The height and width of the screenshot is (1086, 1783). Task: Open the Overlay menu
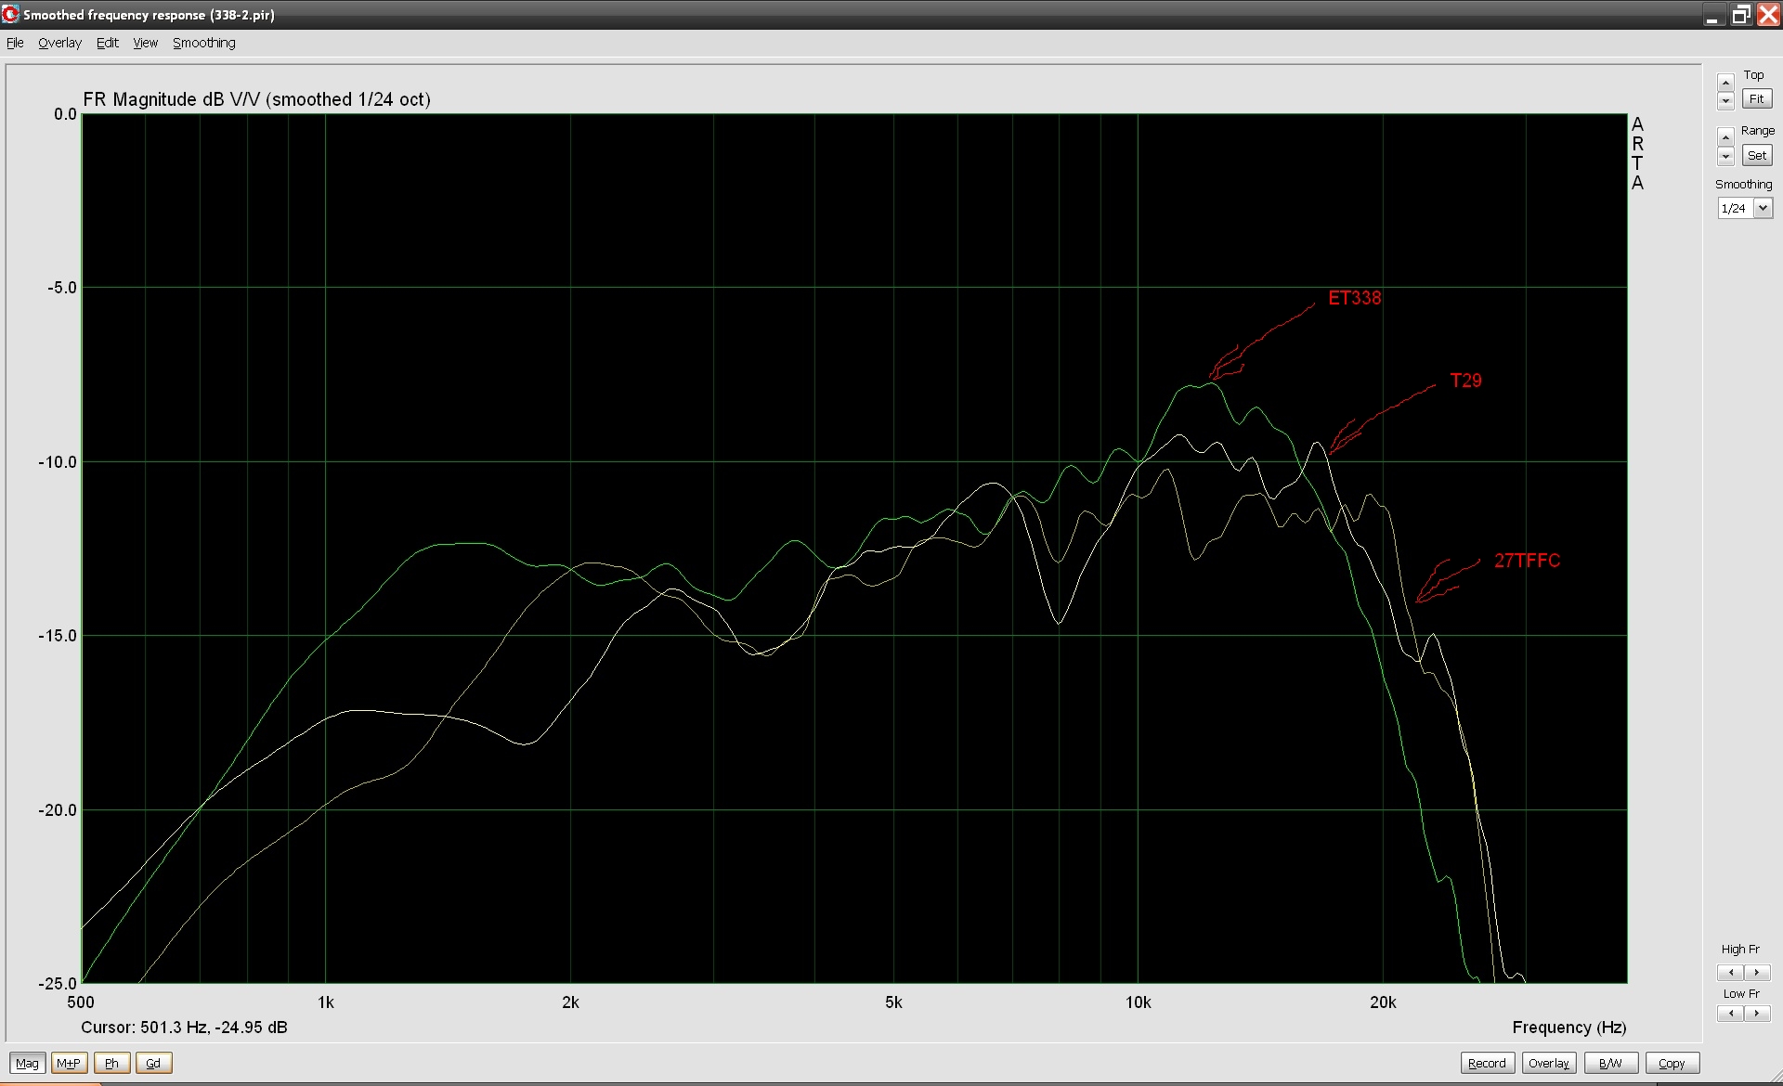[59, 43]
